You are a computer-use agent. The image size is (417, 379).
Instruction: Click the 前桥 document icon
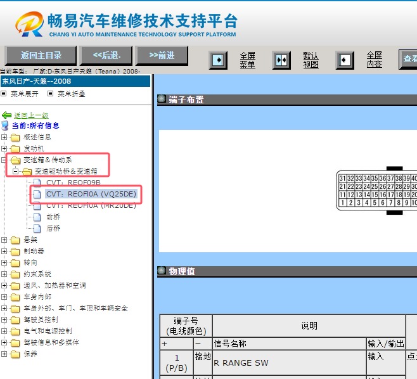pyautogui.click(x=37, y=217)
